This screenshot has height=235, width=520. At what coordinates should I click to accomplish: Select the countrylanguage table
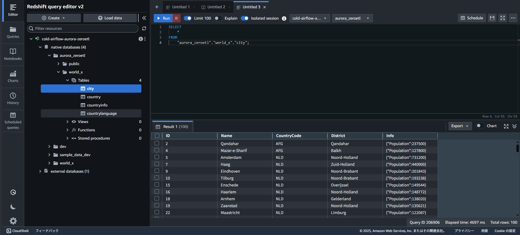[102, 113]
